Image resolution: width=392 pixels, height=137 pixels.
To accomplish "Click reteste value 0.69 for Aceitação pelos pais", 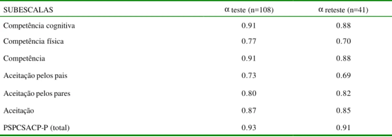I will click(344, 76).
